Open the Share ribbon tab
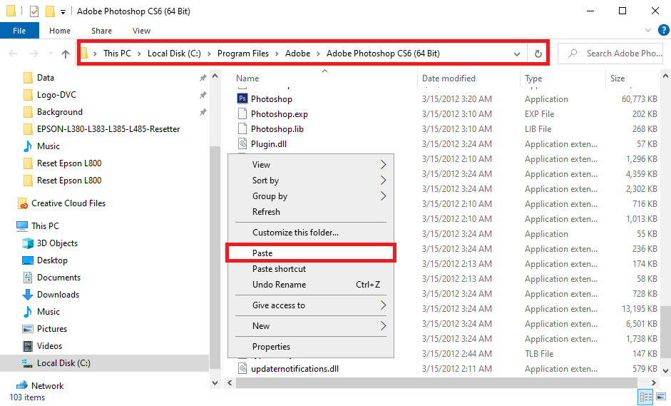The height and width of the screenshot is (406, 671). pyautogui.click(x=101, y=31)
